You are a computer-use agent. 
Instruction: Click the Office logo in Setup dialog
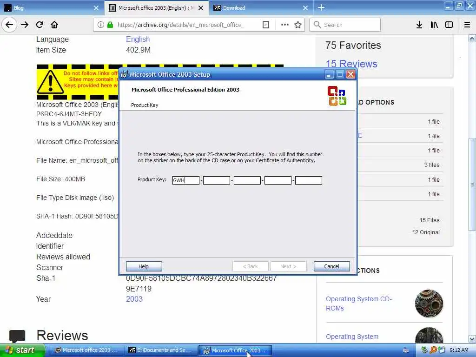[x=337, y=96]
